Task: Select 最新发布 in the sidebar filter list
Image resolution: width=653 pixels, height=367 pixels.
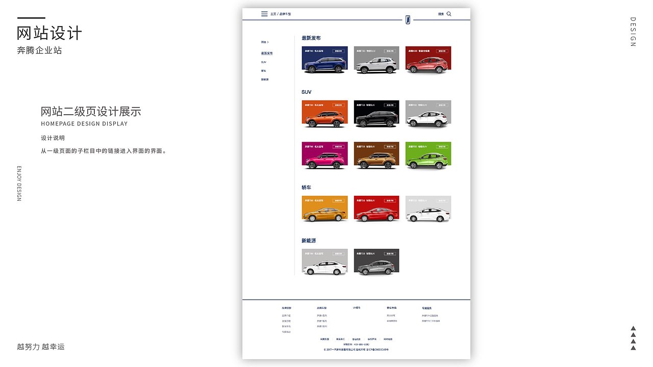Action: click(267, 53)
